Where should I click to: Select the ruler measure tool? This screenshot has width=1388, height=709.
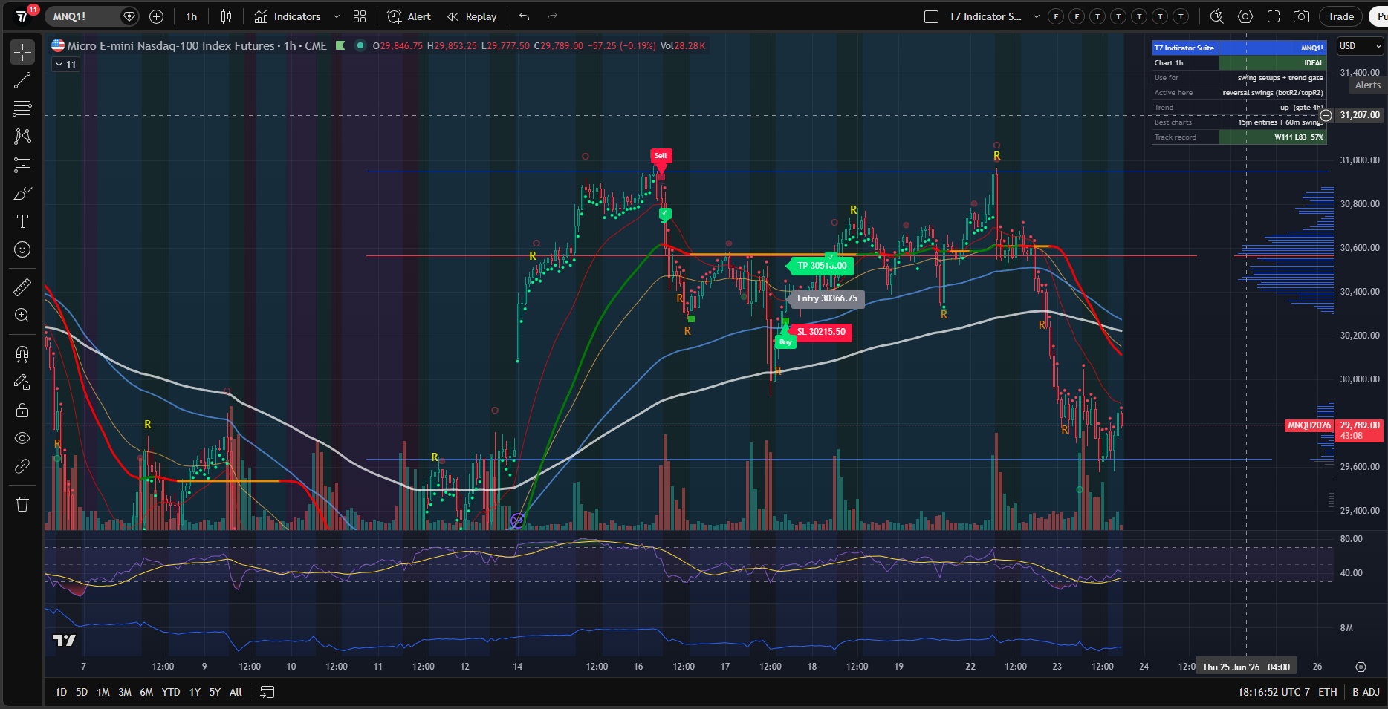[22, 287]
